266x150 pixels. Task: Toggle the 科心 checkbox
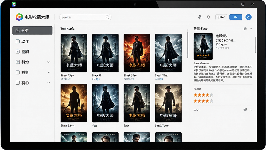(x=18, y=83)
